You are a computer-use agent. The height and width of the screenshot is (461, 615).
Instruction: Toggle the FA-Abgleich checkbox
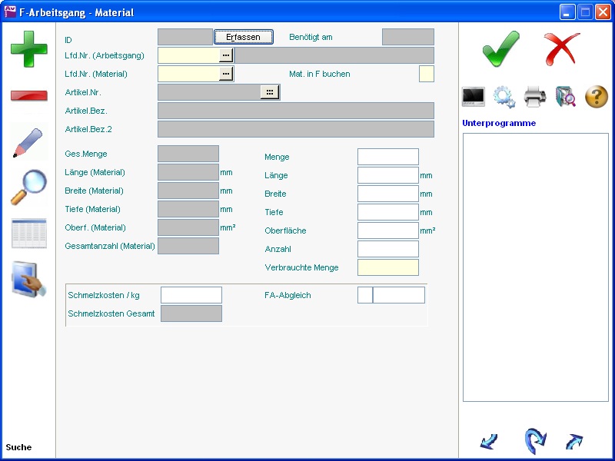coord(364,295)
